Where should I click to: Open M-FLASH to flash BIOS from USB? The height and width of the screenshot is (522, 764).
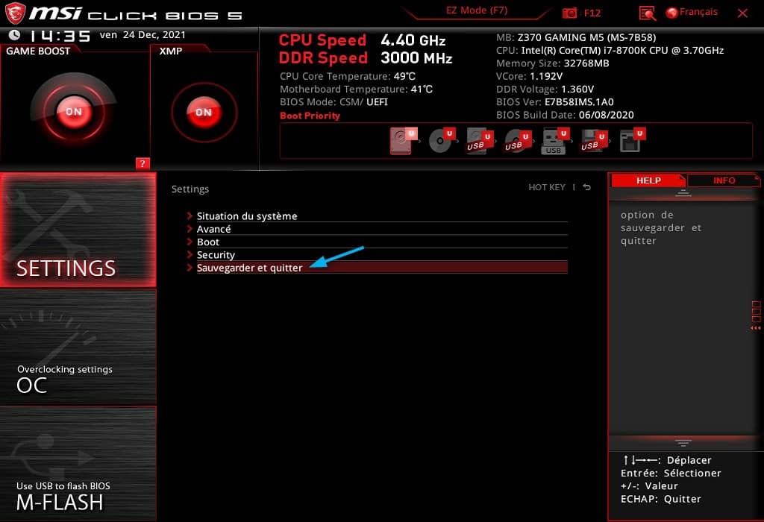click(x=78, y=464)
